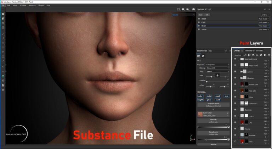Click the smart material icon in Layers toolbar
Image resolution: width=272 pixels, height=149 pixels.
tap(261, 55)
